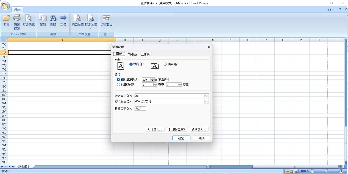Switch to the 页边距 tab
The image size is (348, 174).
click(132, 54)
